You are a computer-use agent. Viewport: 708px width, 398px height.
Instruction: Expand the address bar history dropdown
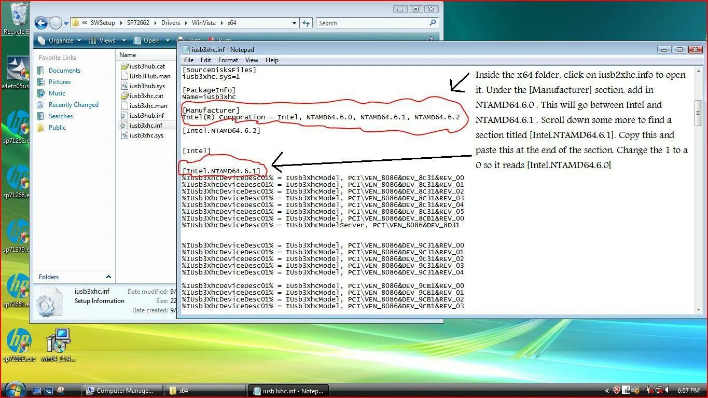(294, 23)
